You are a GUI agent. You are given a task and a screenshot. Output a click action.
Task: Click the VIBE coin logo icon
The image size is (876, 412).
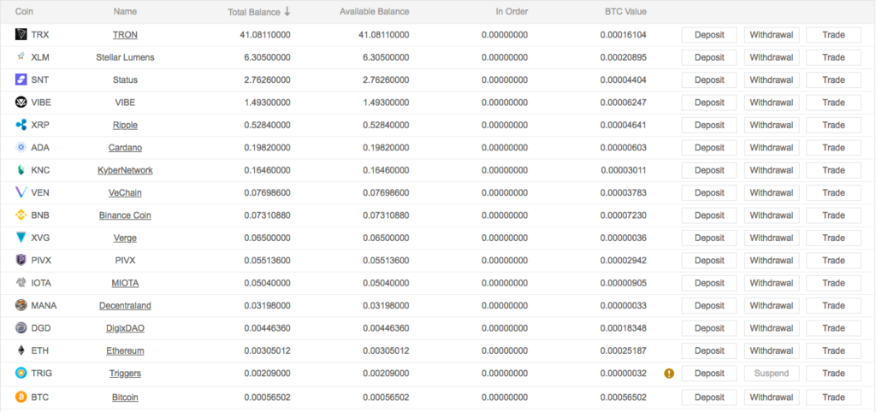pos(21,103)
